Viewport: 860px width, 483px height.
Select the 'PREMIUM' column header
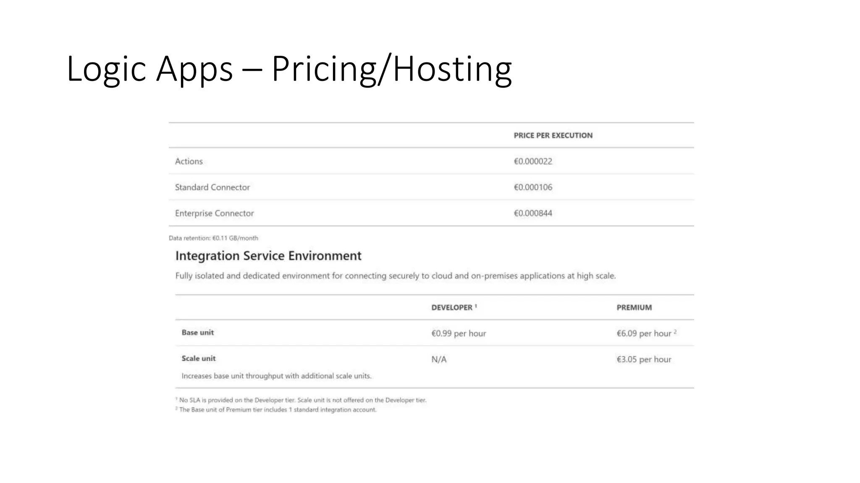point(634,307)
